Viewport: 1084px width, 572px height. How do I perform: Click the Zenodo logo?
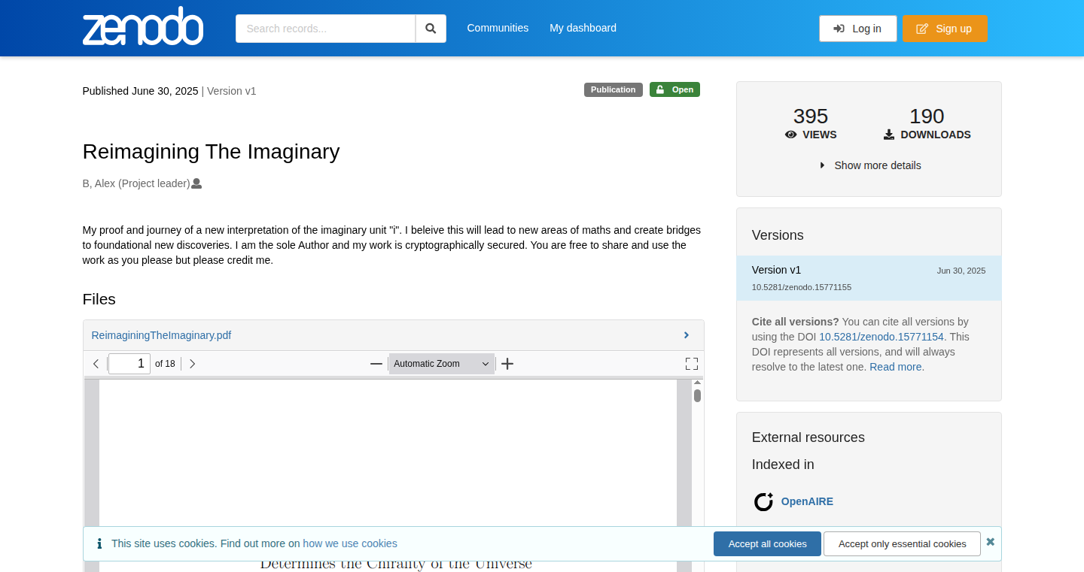point(143,27)
